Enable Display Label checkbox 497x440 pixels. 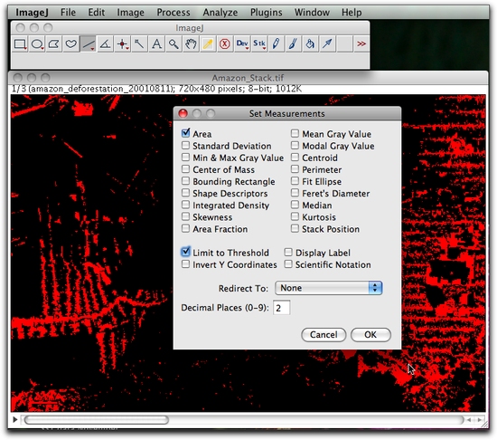coord(288,252)
